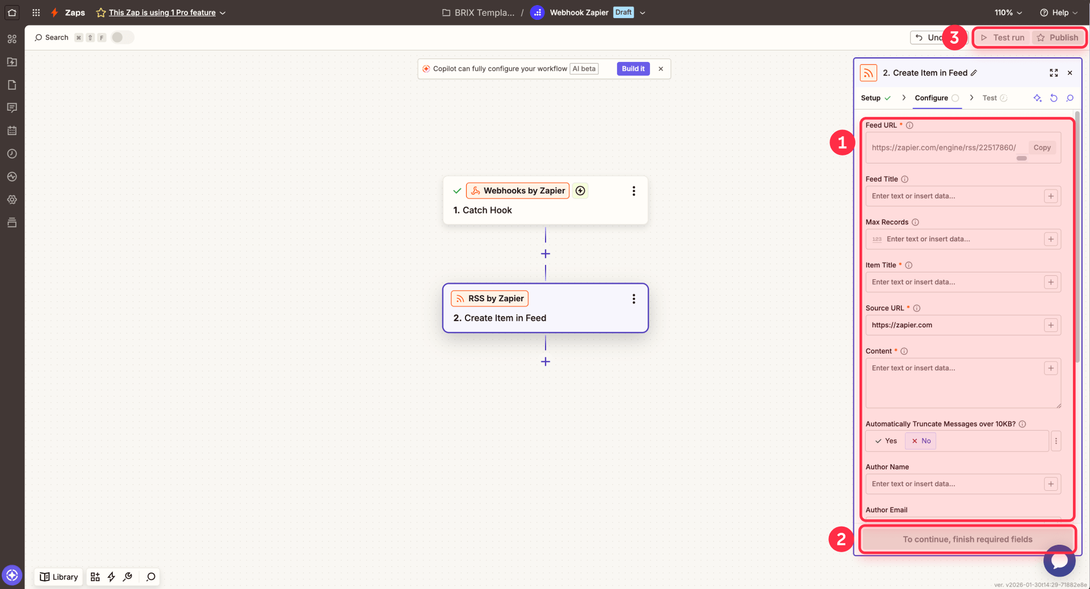This screenshot has width=1090, height=589.
Task: Click the AI sparkle icon in panel
Action: click(1037, 98)
